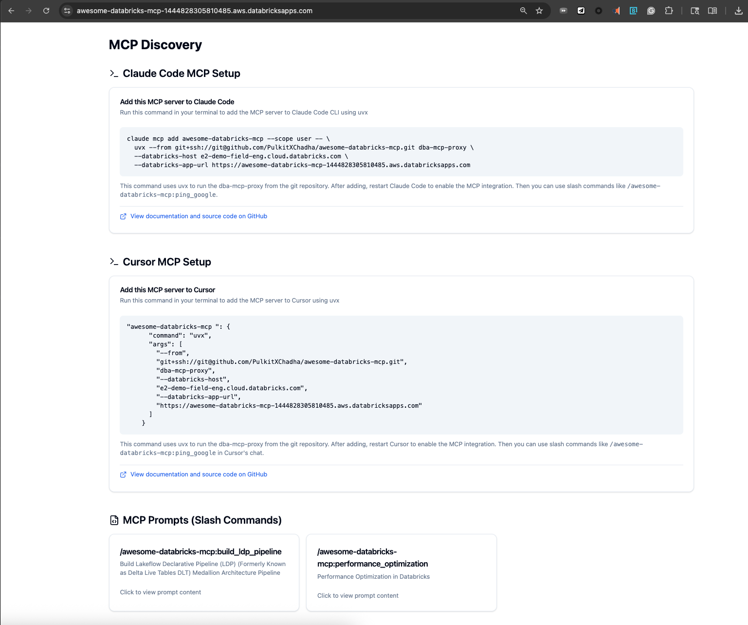The image size is (748, 625).
Task: Click the sun-shaped dark mode extension icon
Action: [x=598, y=10]
